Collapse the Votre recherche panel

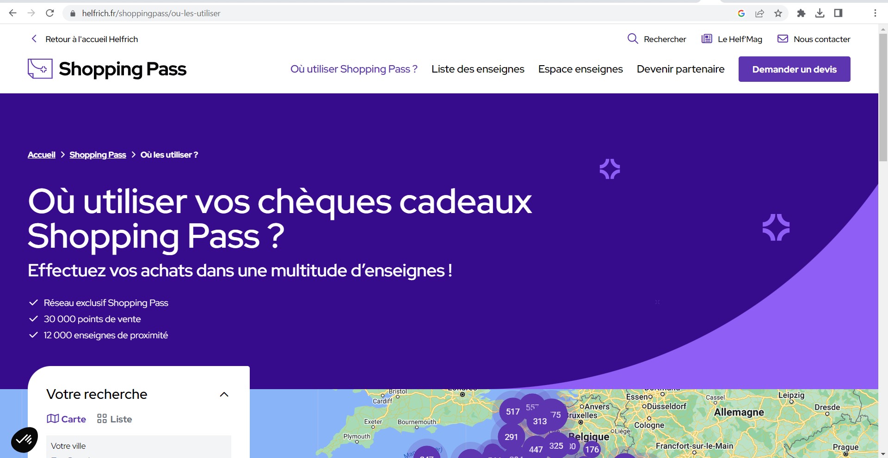coord(224,394)
